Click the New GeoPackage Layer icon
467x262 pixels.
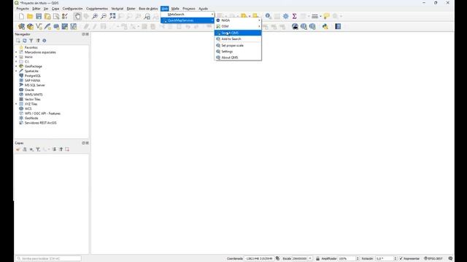30,27
